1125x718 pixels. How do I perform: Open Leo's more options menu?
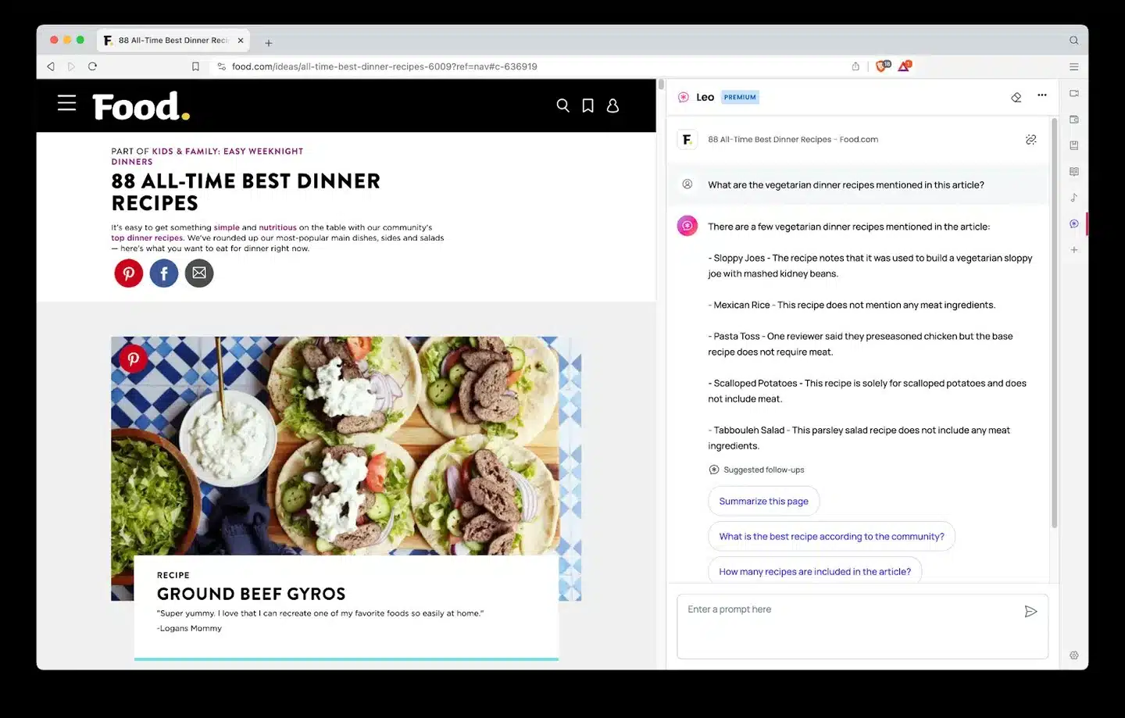[1041, 95]
